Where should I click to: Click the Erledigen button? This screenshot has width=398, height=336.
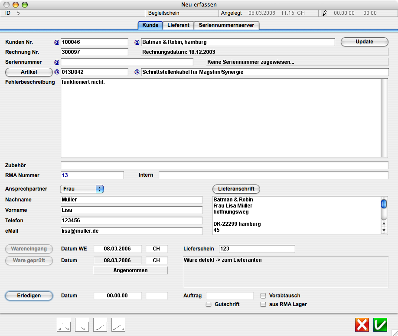point(29,296)
